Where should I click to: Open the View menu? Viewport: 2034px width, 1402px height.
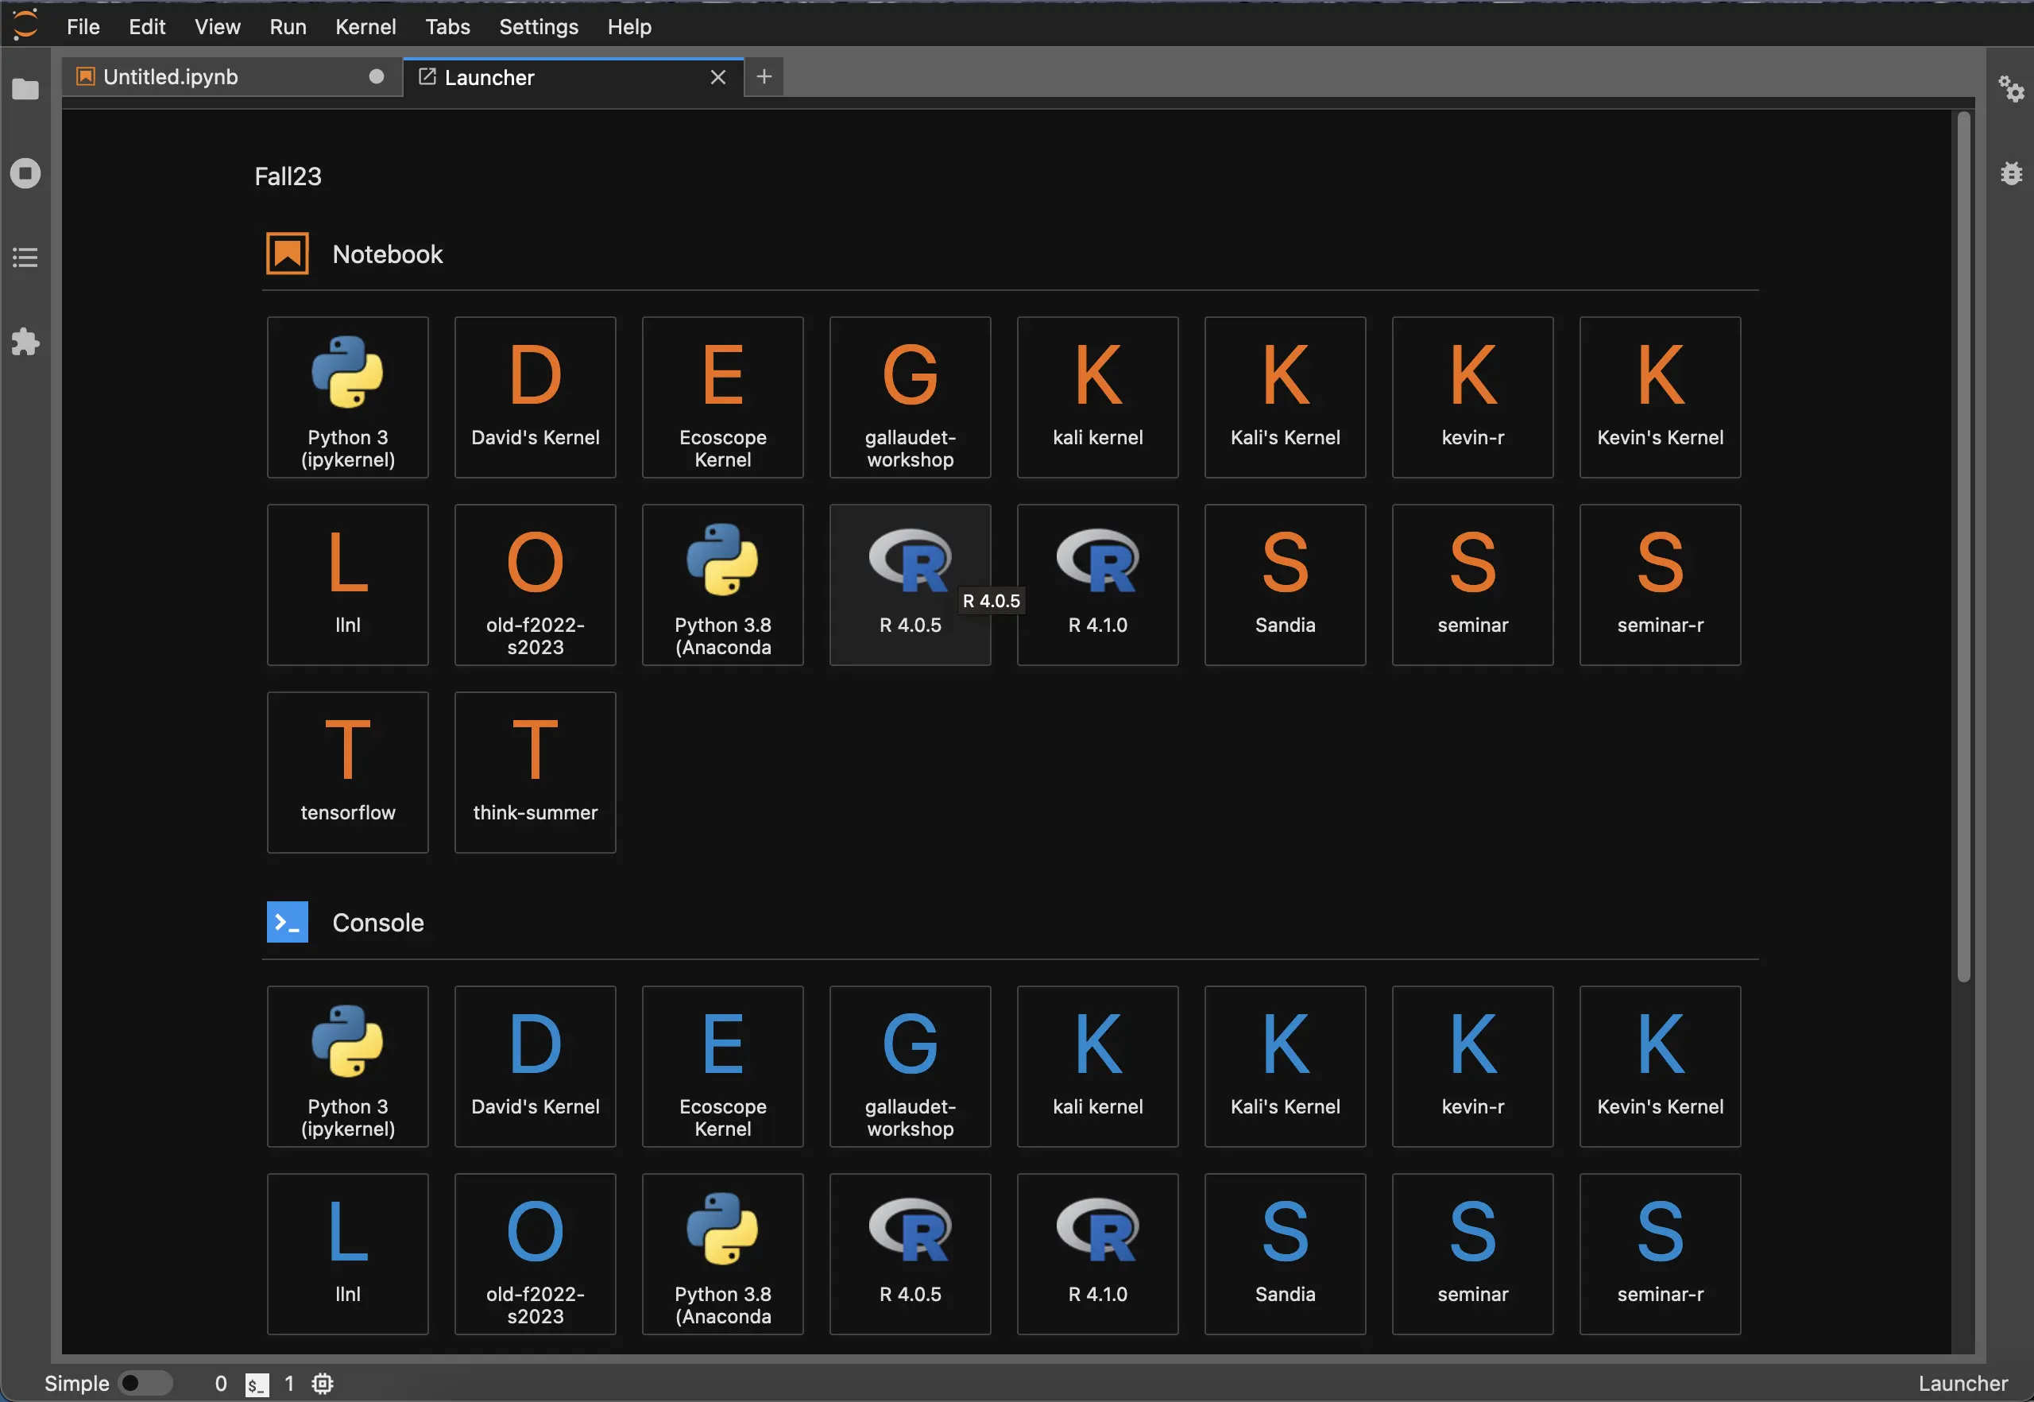218,26
